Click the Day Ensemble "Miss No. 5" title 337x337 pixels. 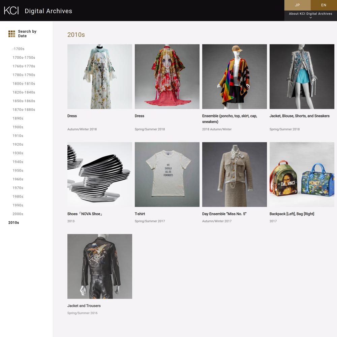[224, 214]
